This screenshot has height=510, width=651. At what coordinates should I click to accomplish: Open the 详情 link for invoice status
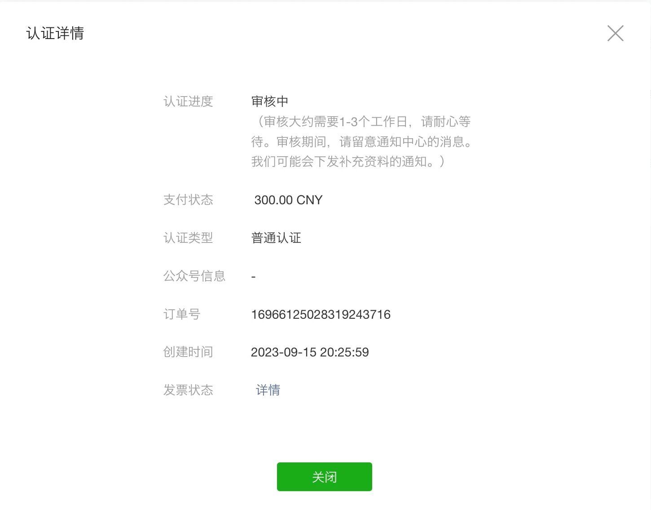tap(268, 390)
